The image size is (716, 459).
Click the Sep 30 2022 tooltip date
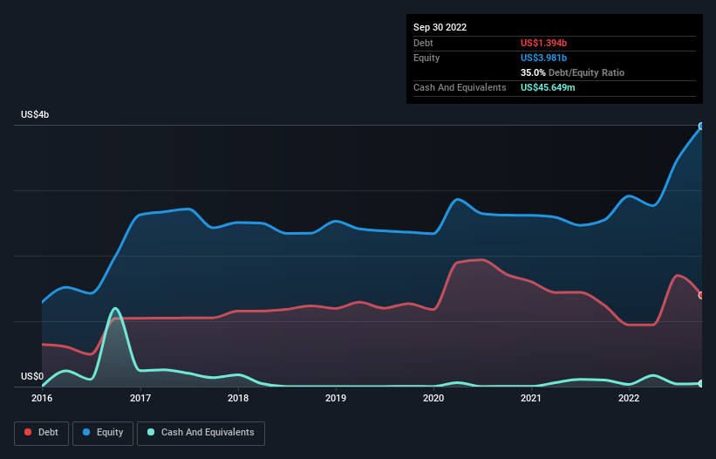click(440, 27)
